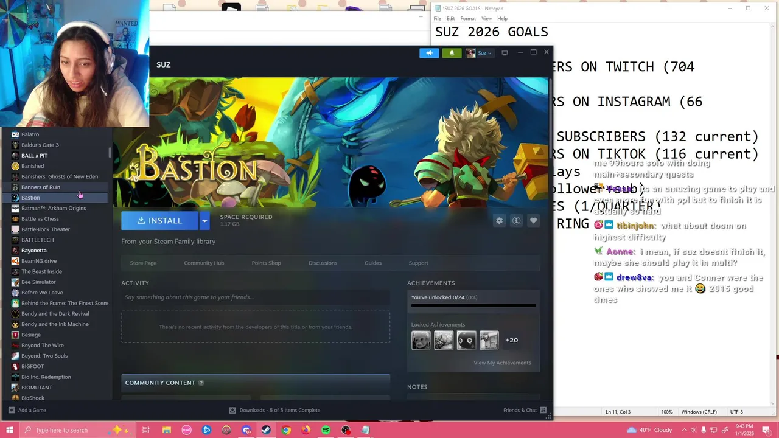The width and height of the screenshot is (779, 438).
Task: Add Bastion to favorites with heart
Action: (x=534, y=221)
